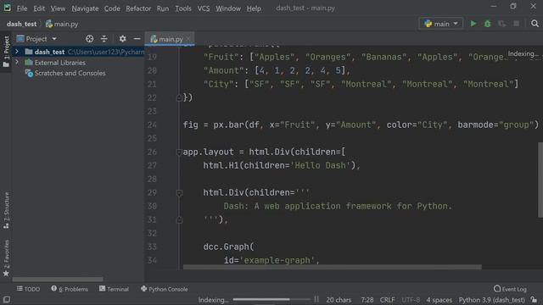Click 4 spaces indent setting
543x305 pixels.
click(439, 300)
